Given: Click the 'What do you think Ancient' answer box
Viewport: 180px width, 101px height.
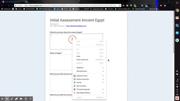Looking at the screenshot, I should coord(61,83).
